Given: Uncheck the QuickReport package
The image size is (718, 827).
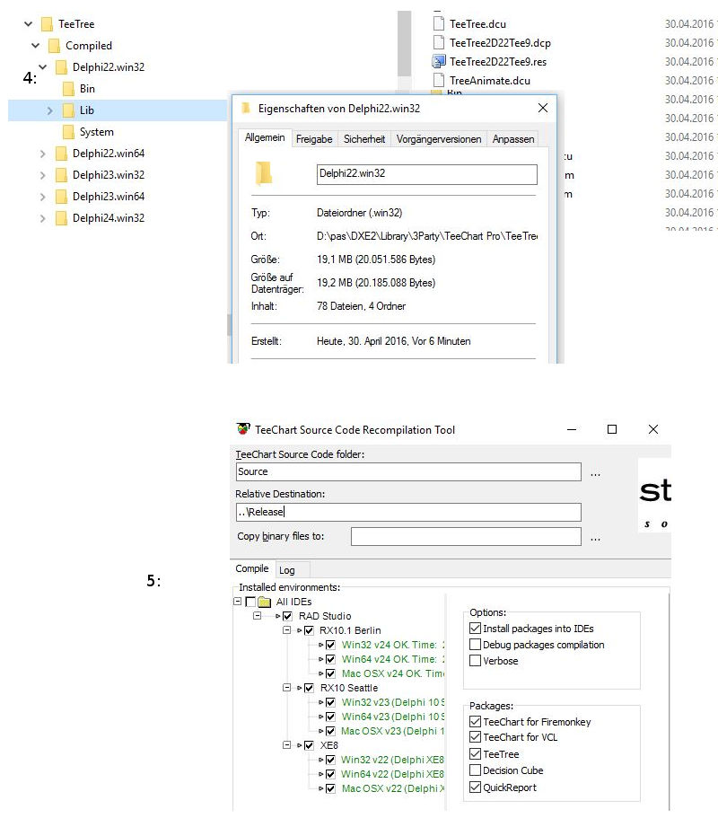Looking at the screenshot, I should 475,787.
